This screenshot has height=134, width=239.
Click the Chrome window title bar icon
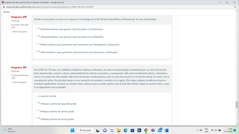pyautogui.click(x=3, y=3)
